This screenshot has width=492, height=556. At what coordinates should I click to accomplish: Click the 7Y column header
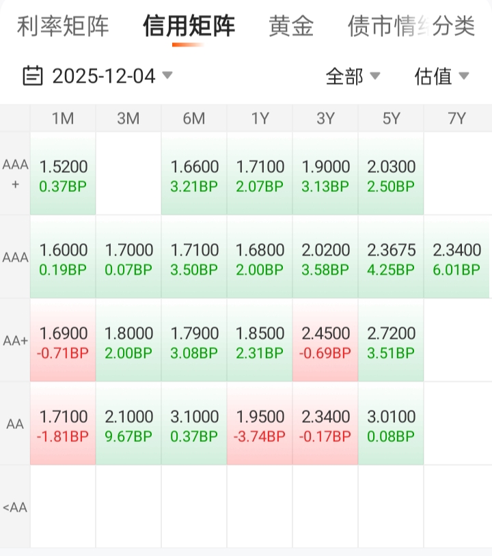pos(456,119)
